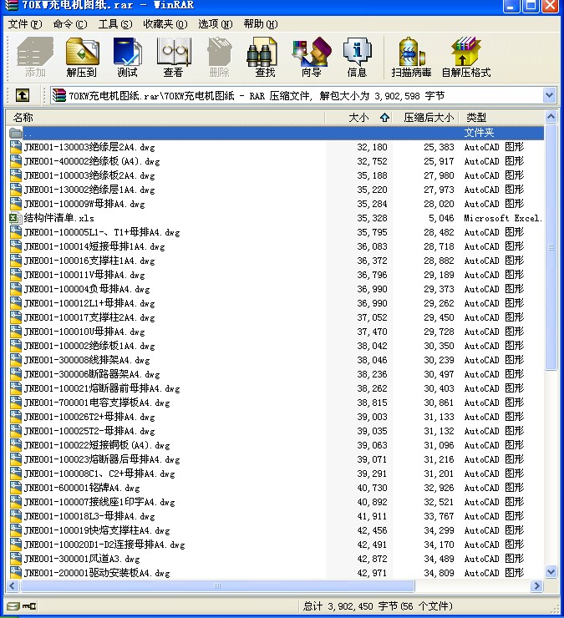This screenshot has width=564, height=618.
Task: Sort by the 压缩后大小 column header
Action: point(425,117)
